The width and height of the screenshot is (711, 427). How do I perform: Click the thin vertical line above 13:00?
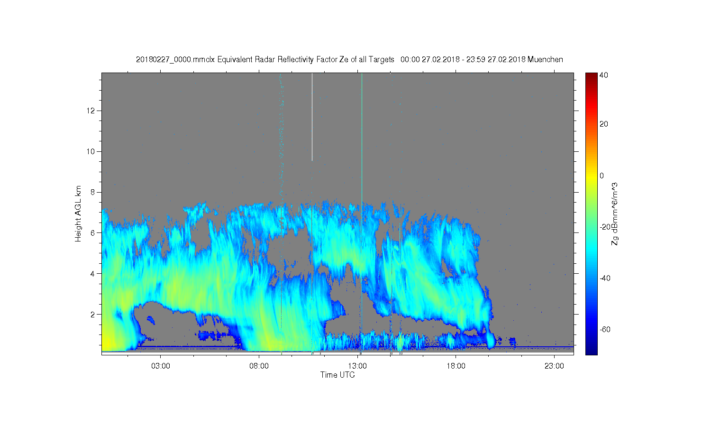362,138
